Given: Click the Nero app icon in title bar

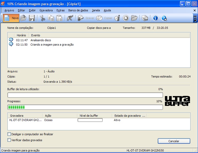Looking at the screenshot, I should click(x=3, y=4).
